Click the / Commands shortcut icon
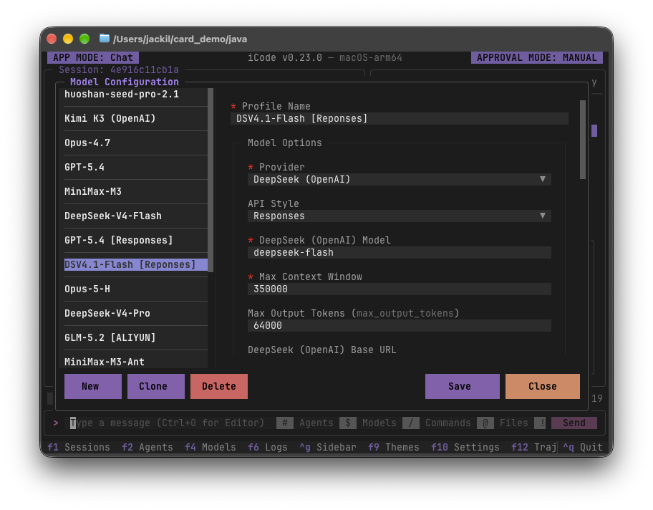The width and height of the screenshot is (653, 510). (410, 423)
